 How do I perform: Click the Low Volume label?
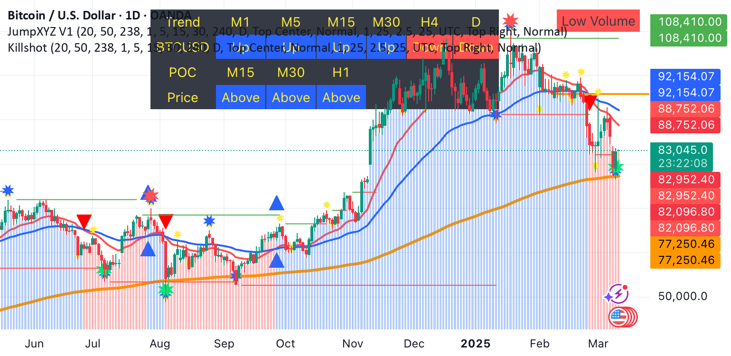click(598, 21)
